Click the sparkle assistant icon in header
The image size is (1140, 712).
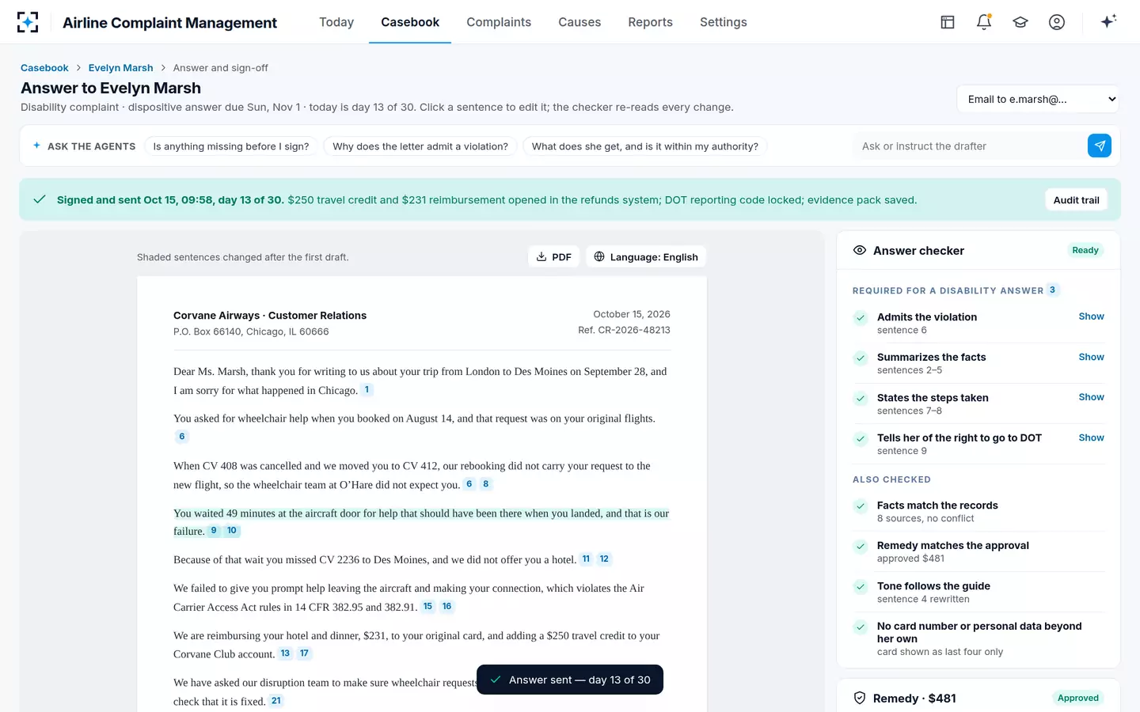(1108, 21)
